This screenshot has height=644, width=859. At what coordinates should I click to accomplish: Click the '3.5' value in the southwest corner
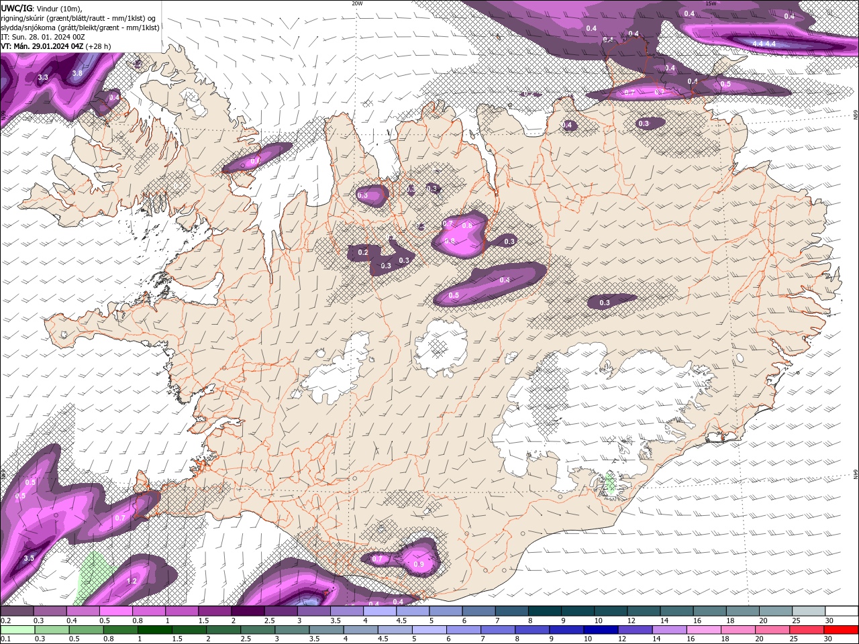(29, 558)
